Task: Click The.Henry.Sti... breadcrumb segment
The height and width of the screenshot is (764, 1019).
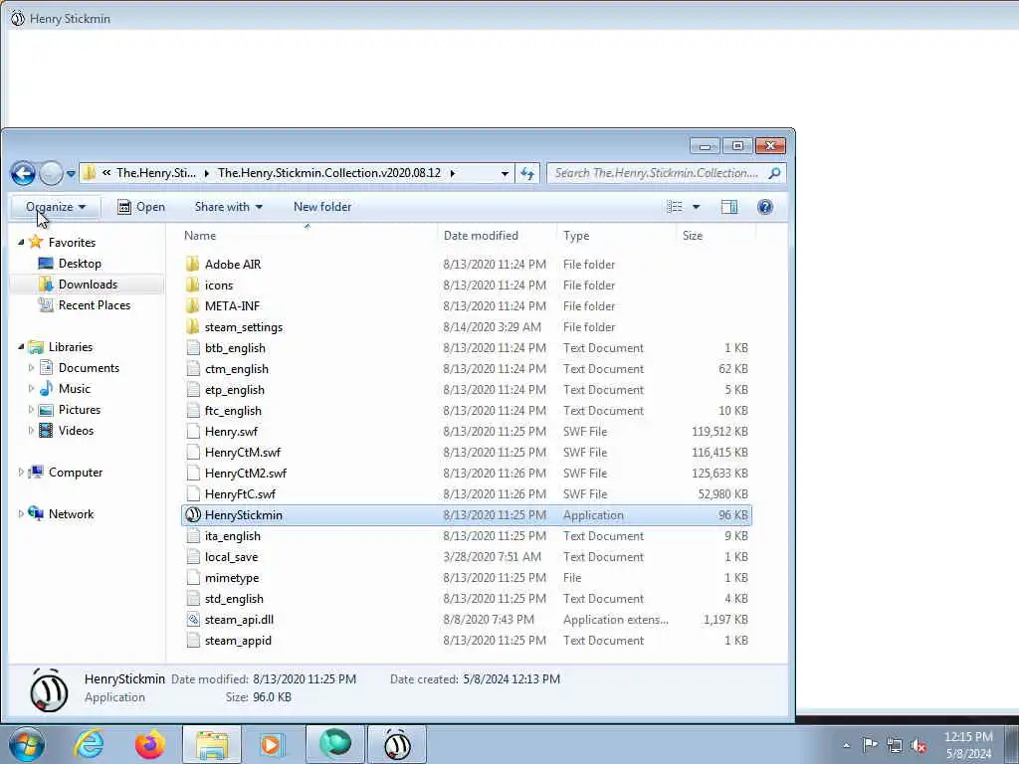Action: 156,173
